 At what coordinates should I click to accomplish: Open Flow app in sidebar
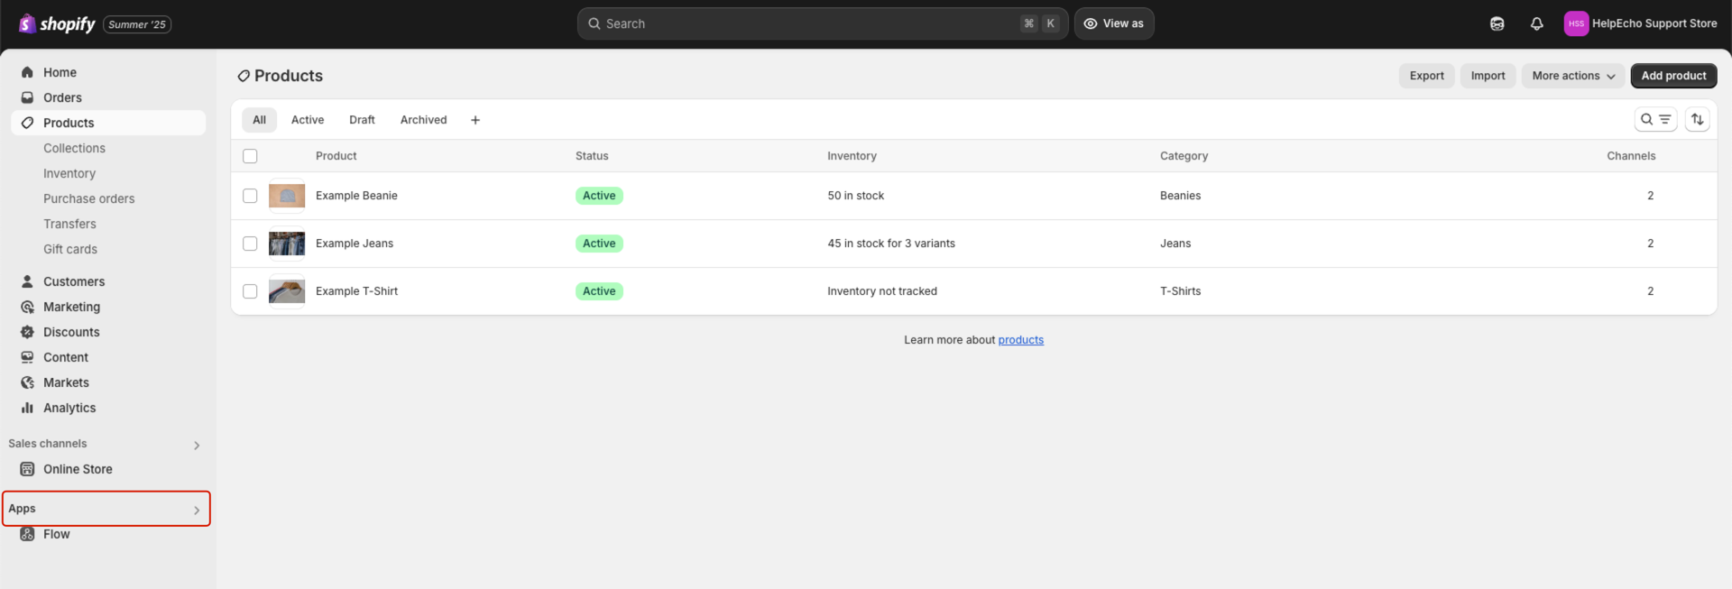56,534
